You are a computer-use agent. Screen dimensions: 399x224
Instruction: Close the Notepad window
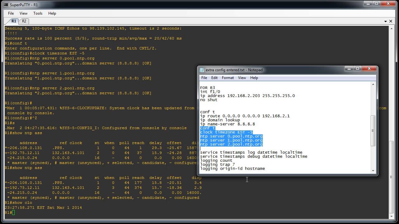click(369, 69)
